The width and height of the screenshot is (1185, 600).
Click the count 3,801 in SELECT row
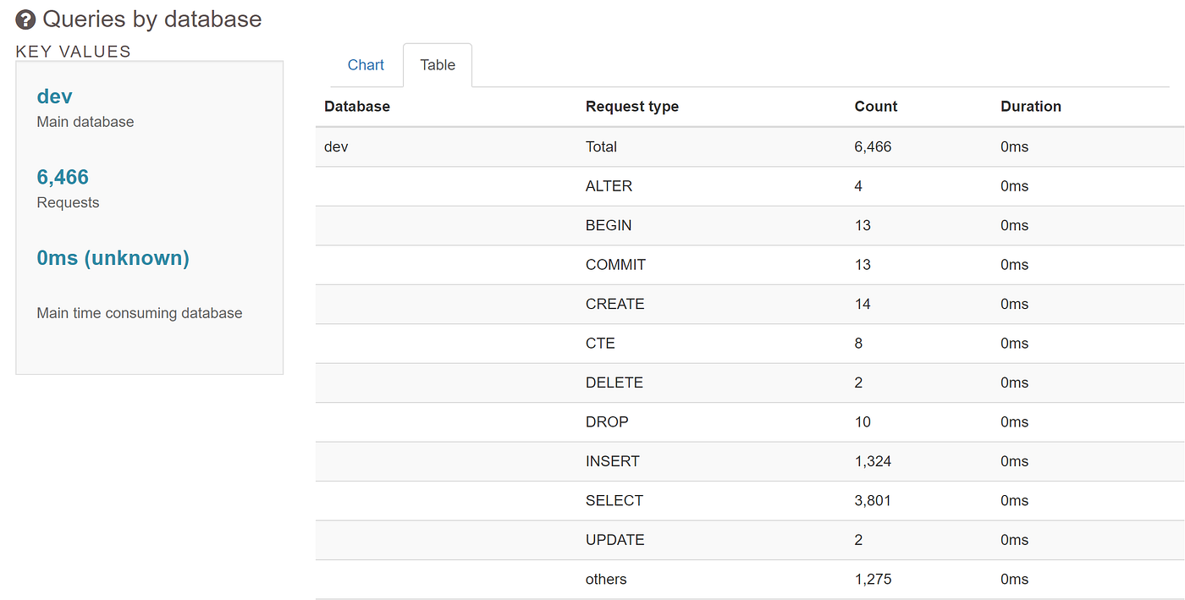[x=873, y=501]
